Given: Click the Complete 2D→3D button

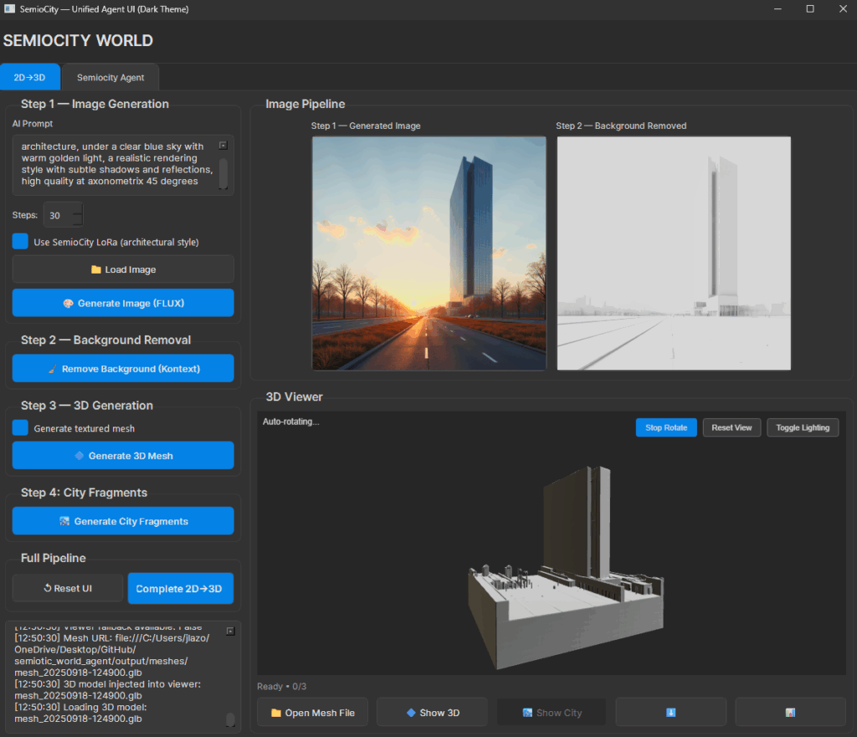Looking at the screenshot, I should coord(180,588).
